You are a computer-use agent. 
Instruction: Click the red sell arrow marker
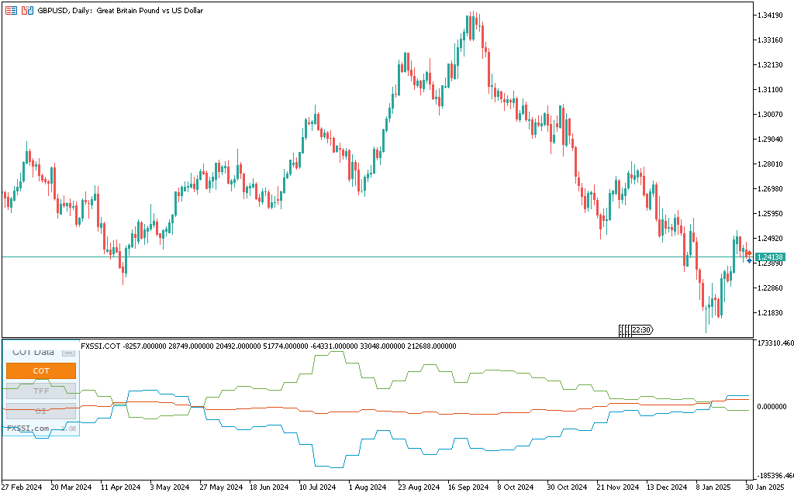click(748, 253)
